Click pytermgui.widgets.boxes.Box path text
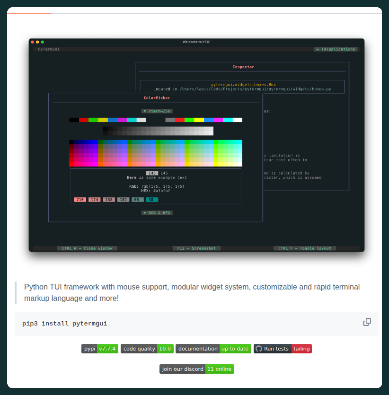 (x=243, y=85)
